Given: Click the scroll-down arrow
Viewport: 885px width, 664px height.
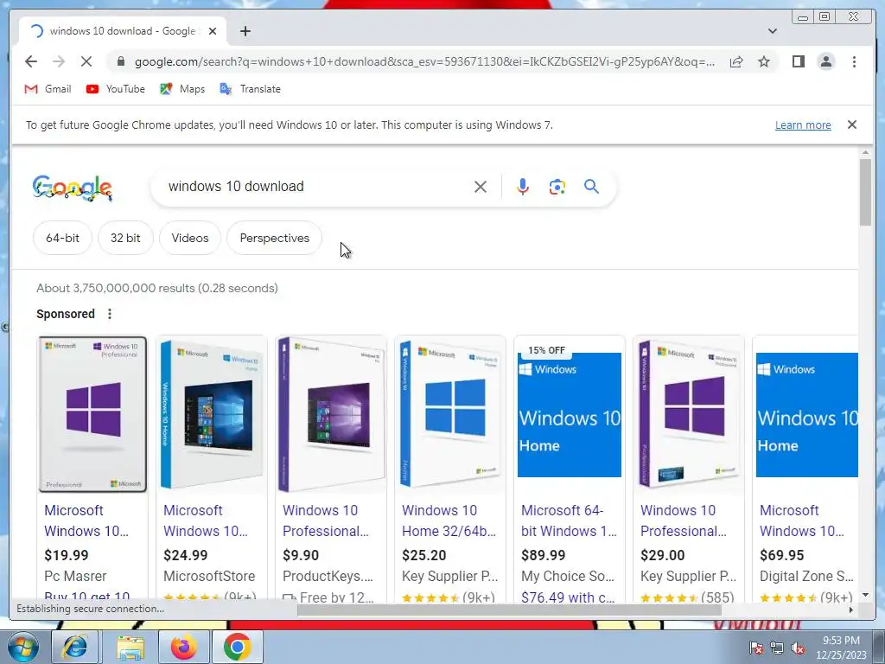Looking at the screenshot, I should [865, 595].
